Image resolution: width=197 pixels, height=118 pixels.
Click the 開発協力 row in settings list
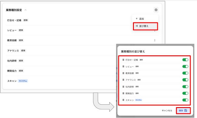coord(61,71)
